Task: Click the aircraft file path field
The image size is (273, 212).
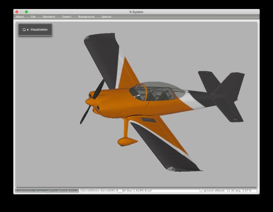Action: 140,191
